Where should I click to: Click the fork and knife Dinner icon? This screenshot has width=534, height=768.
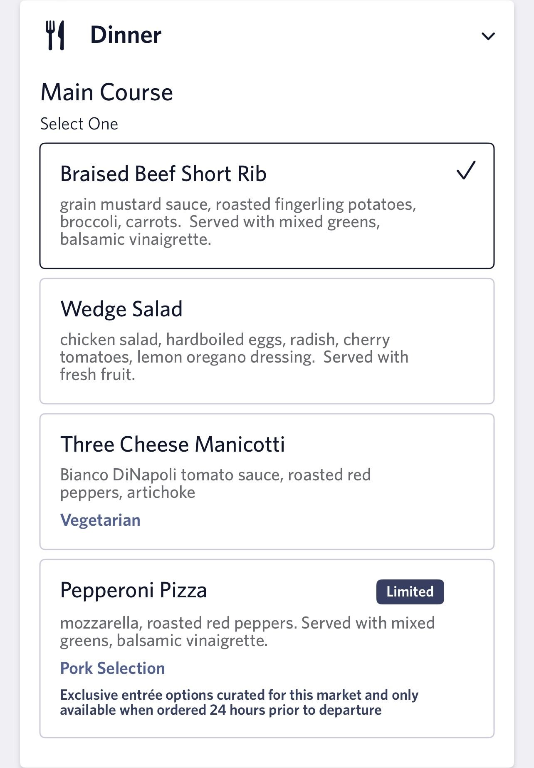coord(55,35)
